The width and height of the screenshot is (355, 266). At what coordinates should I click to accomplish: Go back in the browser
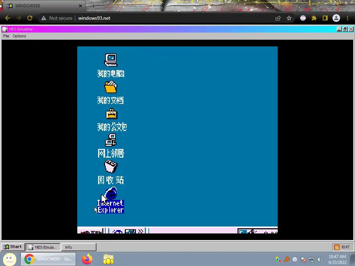coord(8,18)
